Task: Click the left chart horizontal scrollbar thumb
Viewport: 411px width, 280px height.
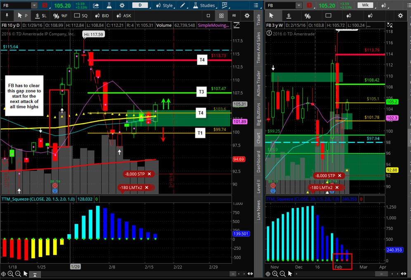Action: pos(232,274)
